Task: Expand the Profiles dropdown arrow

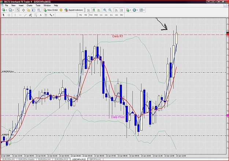Action: (13, 10)
